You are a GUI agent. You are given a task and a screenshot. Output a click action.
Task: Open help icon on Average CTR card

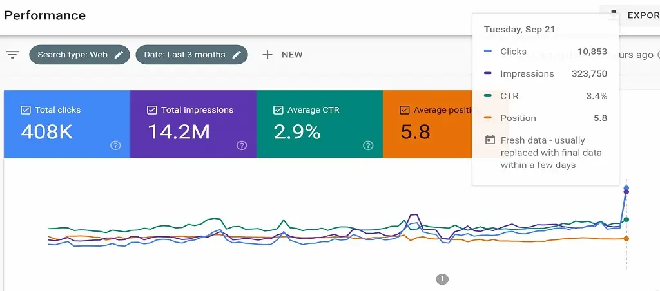point(368,145)
